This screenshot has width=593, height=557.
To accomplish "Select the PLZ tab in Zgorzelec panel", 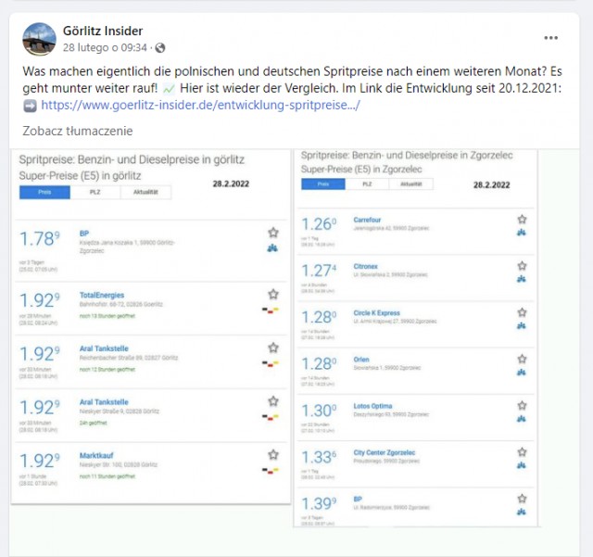I will [367, 184].
